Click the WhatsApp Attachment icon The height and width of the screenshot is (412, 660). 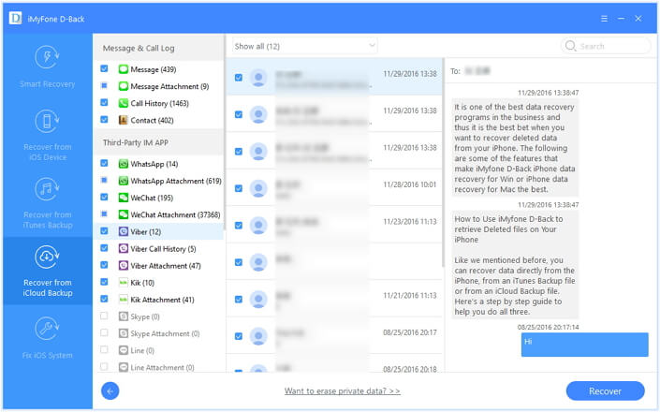123,181
